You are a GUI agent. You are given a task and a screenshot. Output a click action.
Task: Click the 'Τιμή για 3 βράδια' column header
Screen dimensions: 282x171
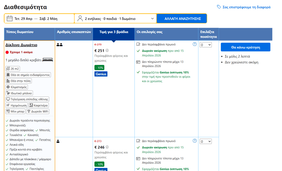click(114, 32)
